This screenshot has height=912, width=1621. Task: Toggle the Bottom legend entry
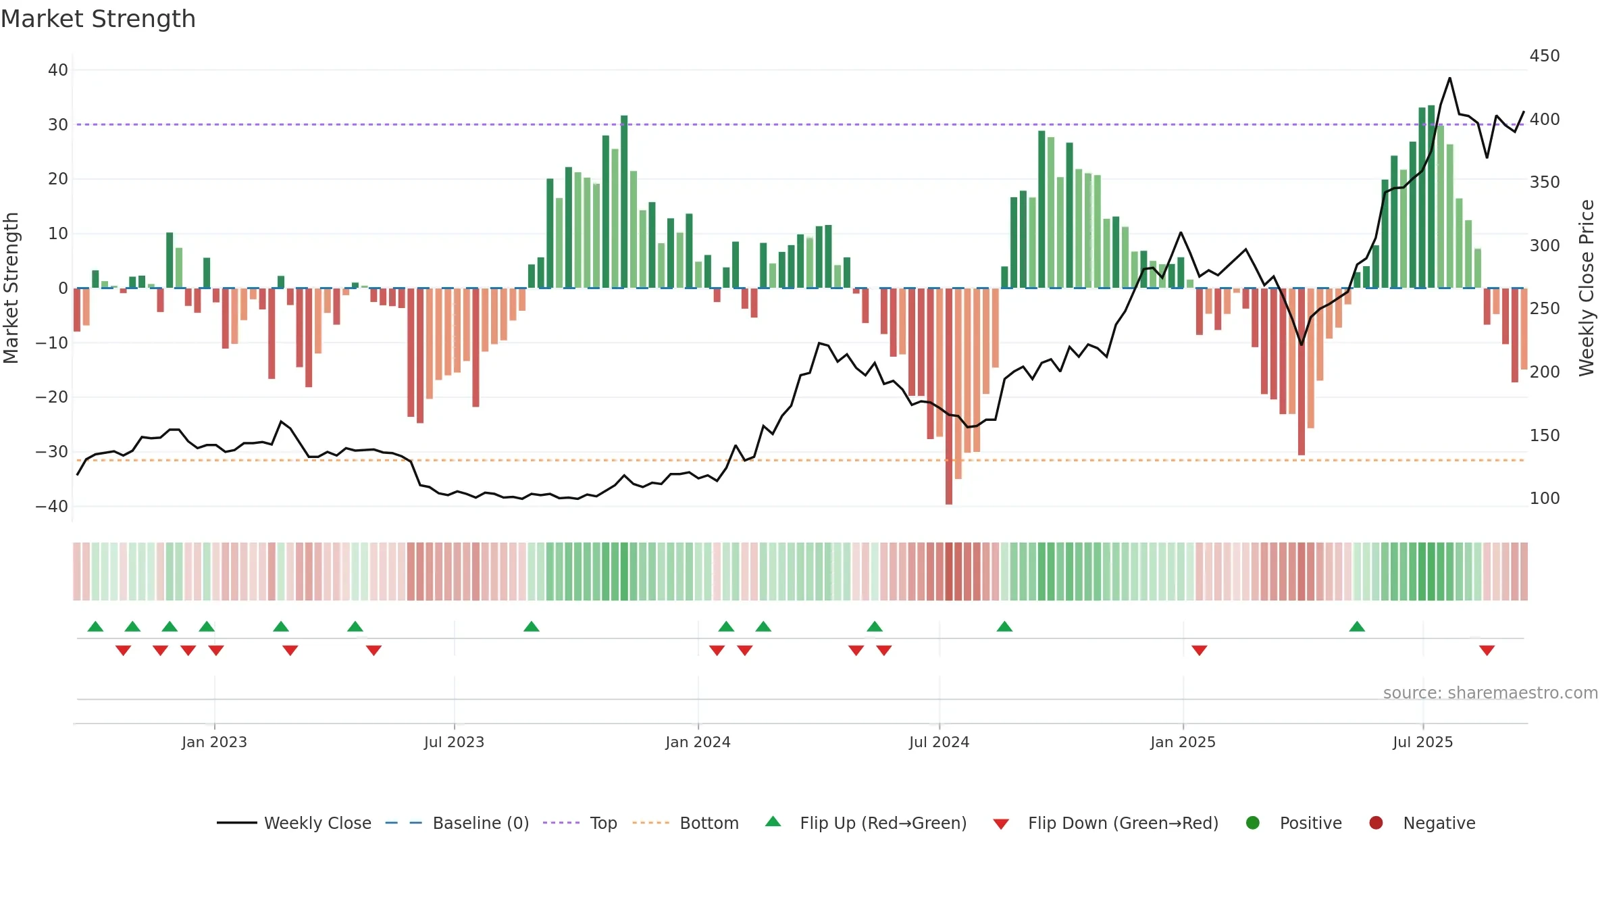pos(686,823)
